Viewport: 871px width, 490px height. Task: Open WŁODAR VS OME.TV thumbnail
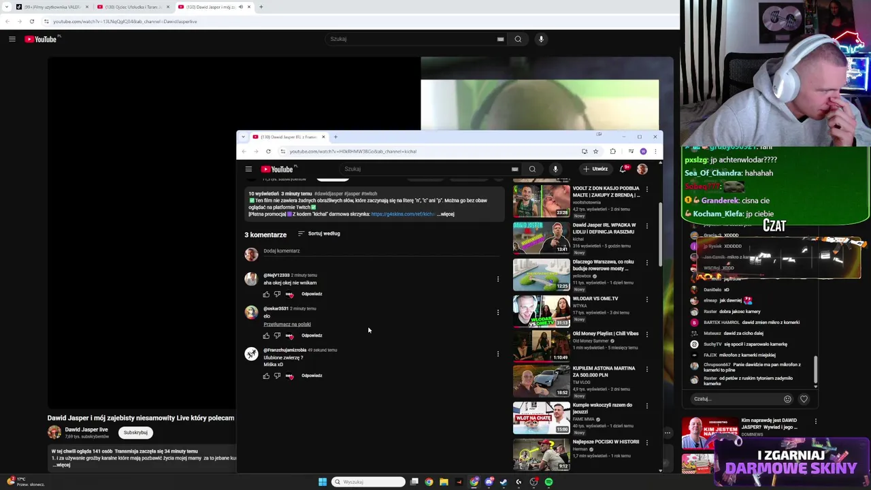pos(542,311)
